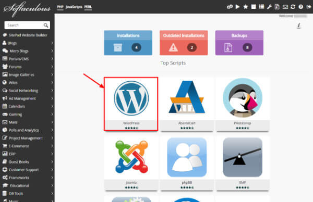Open the phpBB script icon
This screenshot has width=313, height=202.
click(187, 157)
